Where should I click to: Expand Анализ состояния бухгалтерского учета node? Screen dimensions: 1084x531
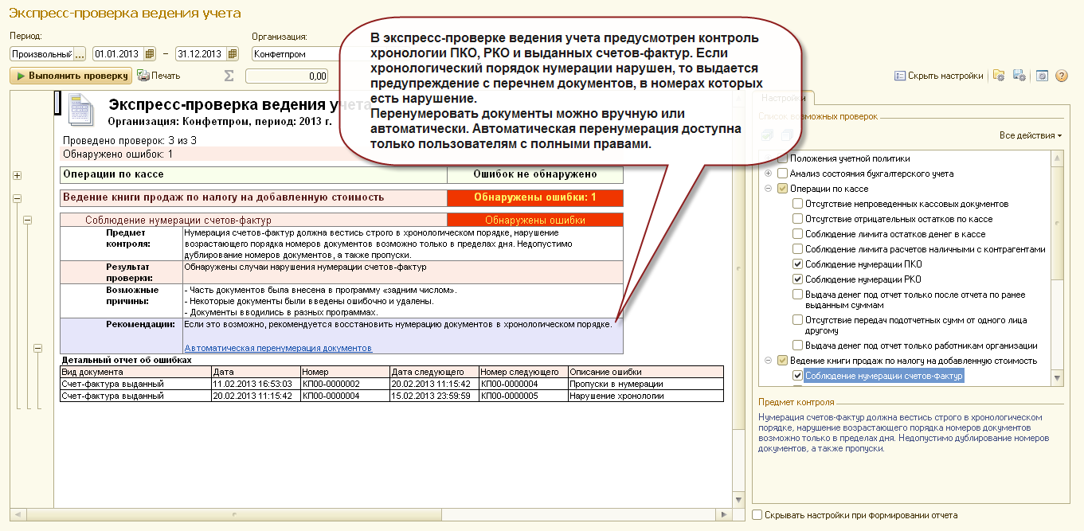[768, 174]
